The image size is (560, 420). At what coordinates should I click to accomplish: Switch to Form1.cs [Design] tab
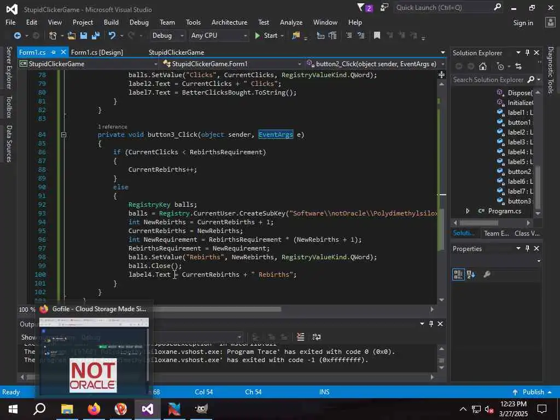click(x=97, y=52)
